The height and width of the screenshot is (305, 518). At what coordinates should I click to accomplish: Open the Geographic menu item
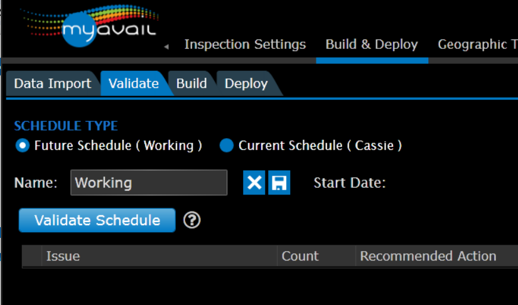(477, 45)
